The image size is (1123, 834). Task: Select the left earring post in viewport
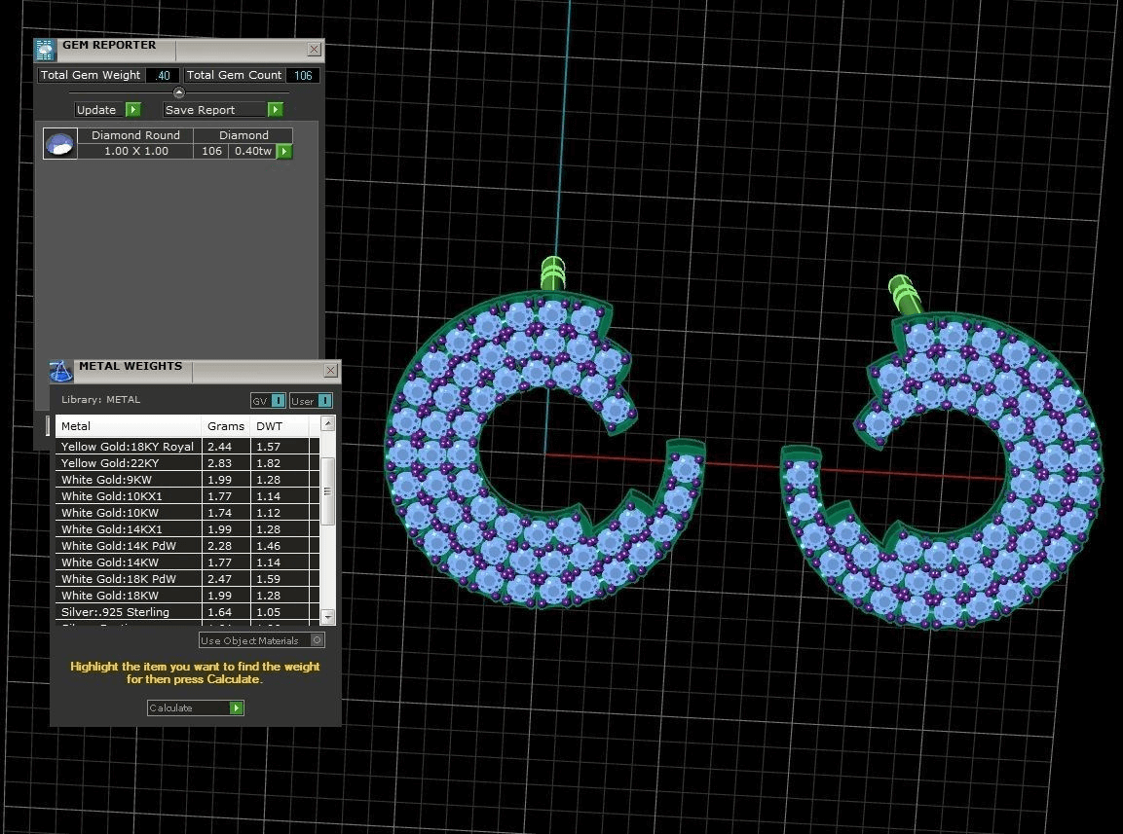(x=552, y=274)
